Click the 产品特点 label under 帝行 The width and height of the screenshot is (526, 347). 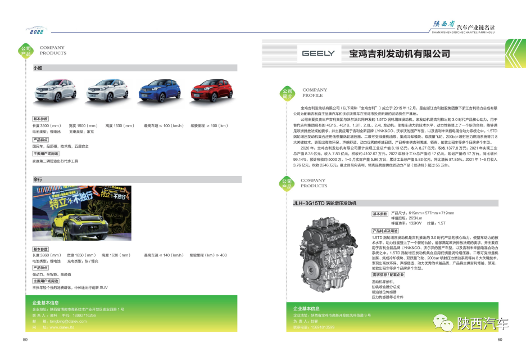(40, 268)
